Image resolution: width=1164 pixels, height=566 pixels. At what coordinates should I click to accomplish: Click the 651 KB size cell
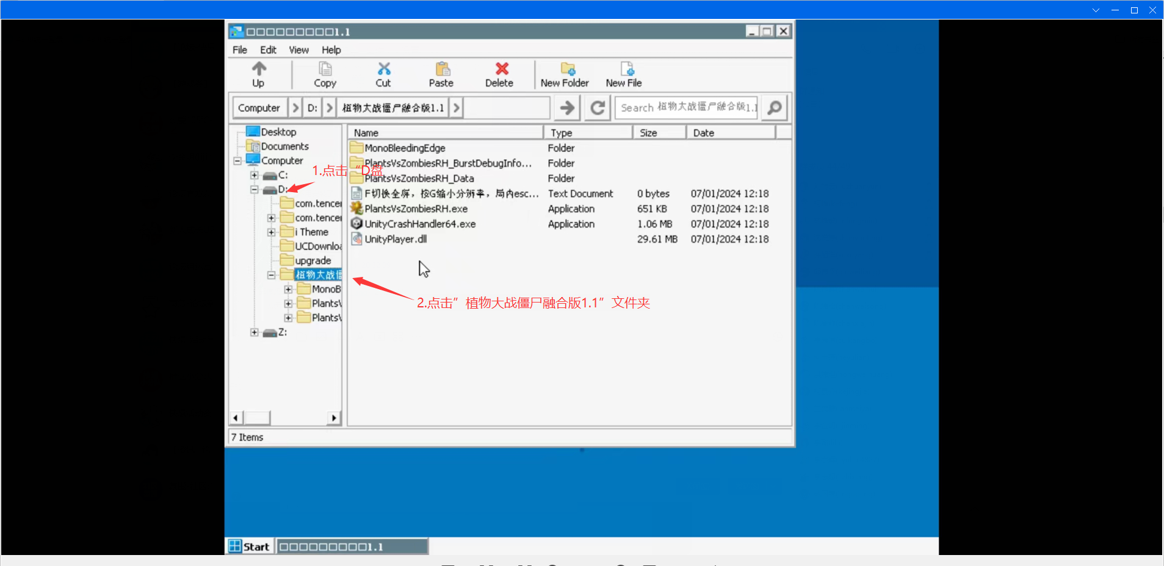point(652,209)
